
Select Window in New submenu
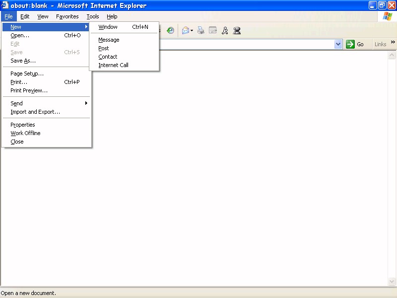(x=124, y=27)
